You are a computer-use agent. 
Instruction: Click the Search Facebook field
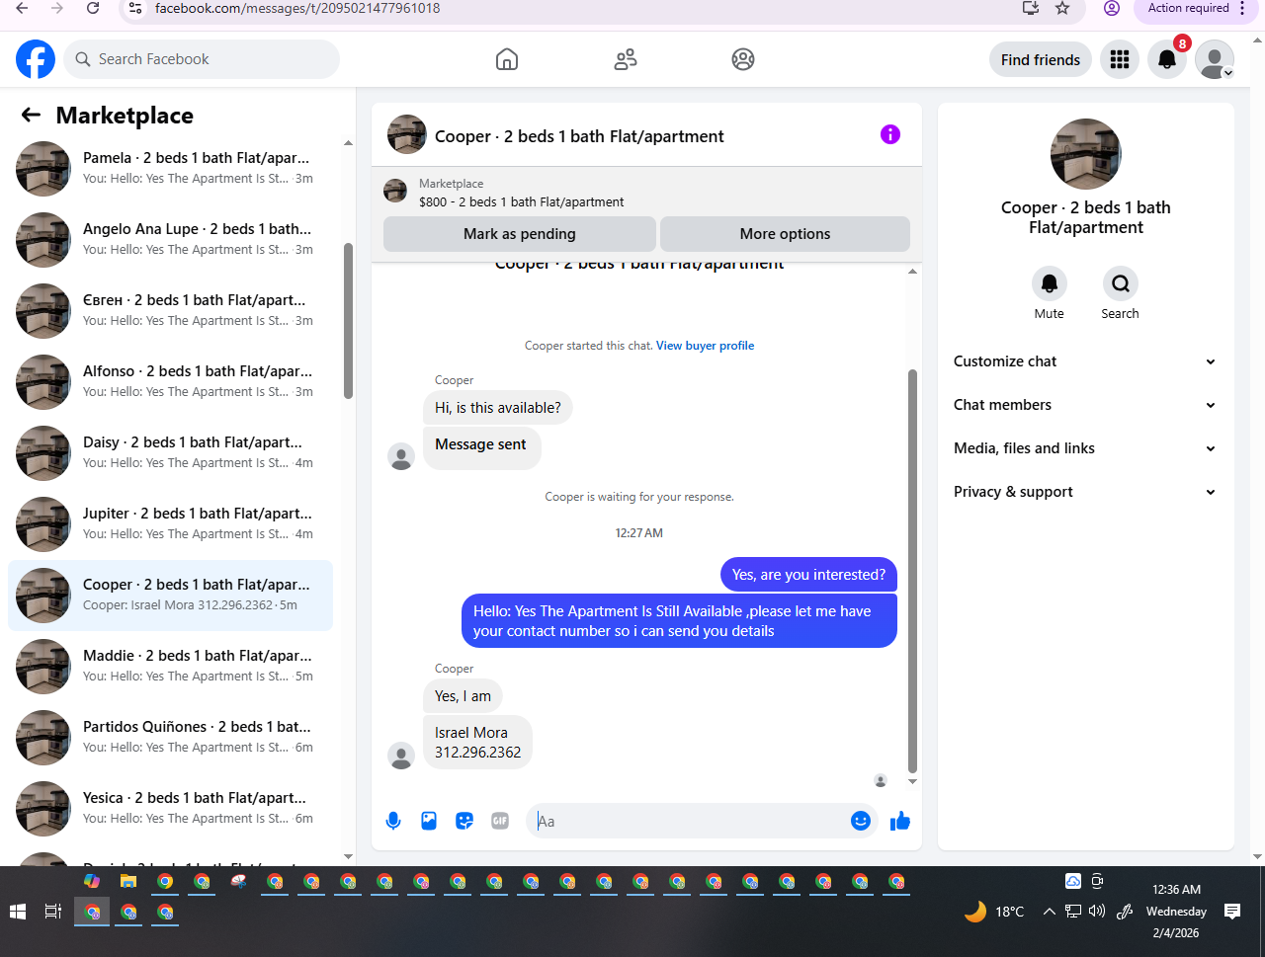click(x=202, y=59)
